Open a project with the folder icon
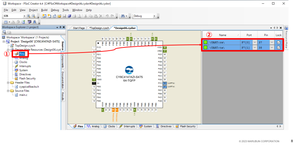295x145 pixels. (59, 16)
